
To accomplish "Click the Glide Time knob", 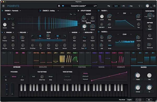I will pyautogui.click(x=42, y=76).
